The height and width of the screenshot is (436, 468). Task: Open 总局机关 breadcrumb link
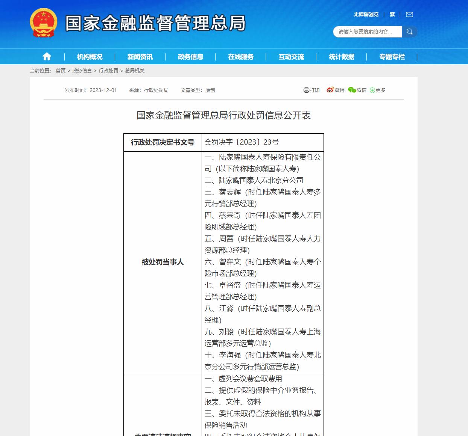135,71
